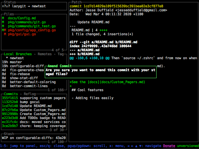
Task: Select commit 9912998b Create Custom_Pagers.md
Action: 34,114
